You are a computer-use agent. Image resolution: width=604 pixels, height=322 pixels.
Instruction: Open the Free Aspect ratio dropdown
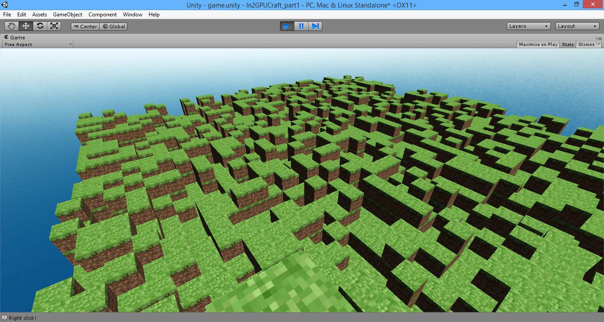(x=38, y=44)
